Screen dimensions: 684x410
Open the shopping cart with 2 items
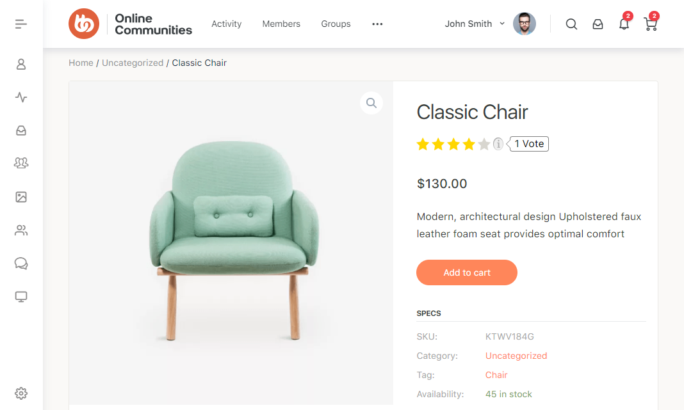[x=650, y=24]
